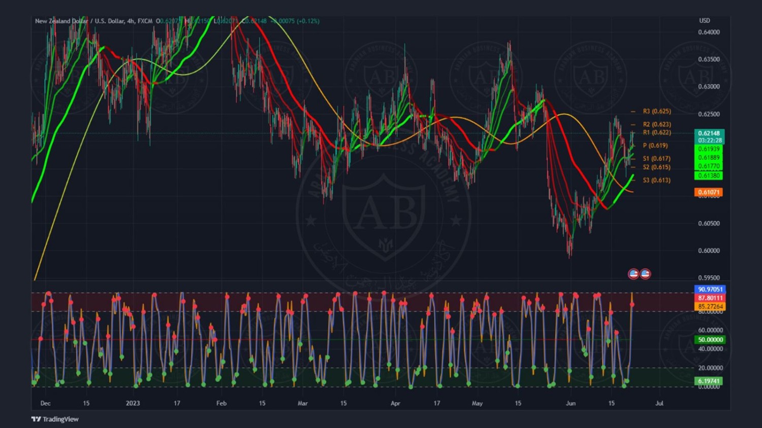Click the green 50.00000 midline label
762x428 pixels.
click(x=710, y=340)
